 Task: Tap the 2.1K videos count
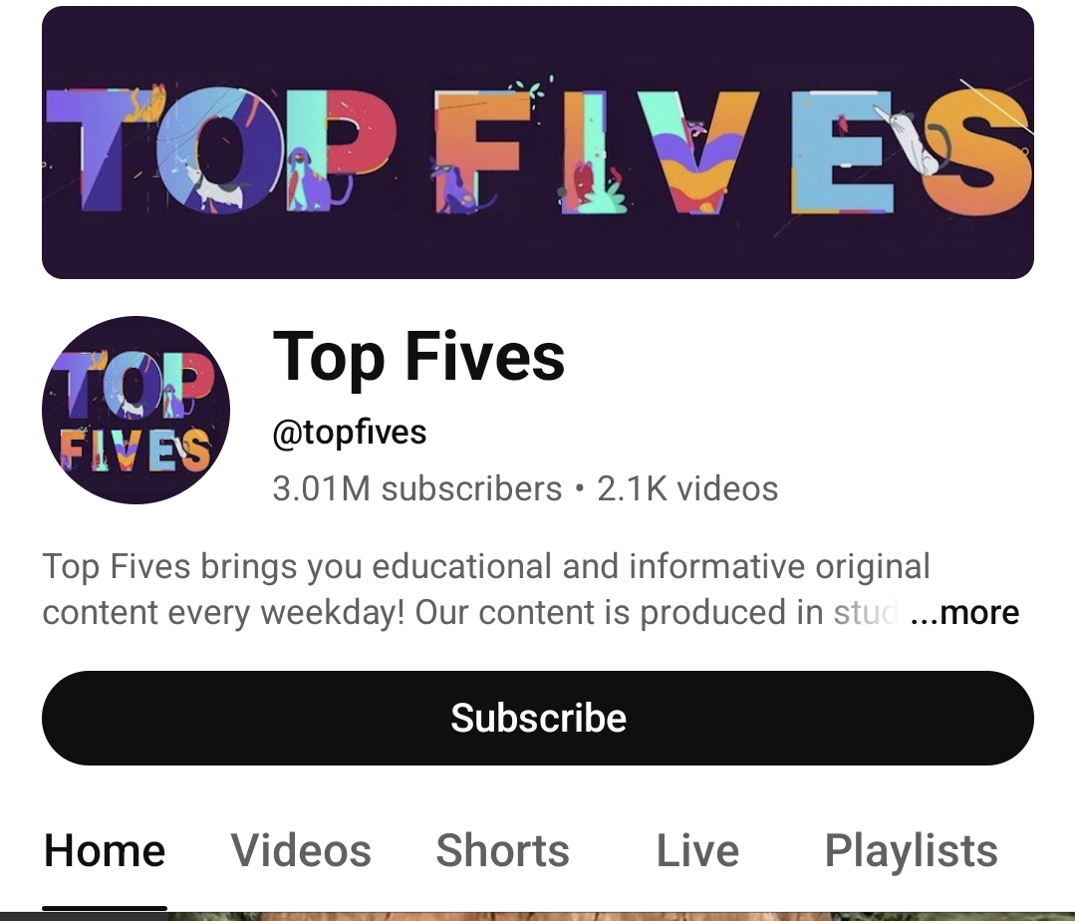click(687, 489)
